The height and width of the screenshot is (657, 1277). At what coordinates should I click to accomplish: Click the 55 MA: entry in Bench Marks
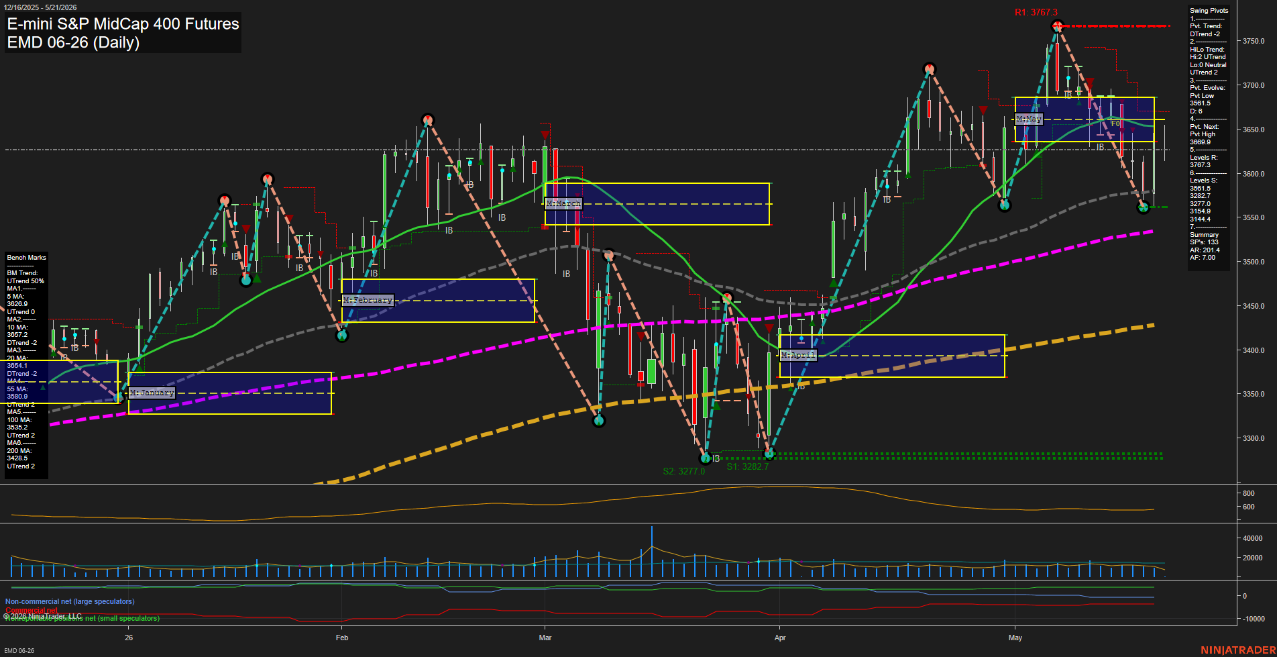[17, 389]
